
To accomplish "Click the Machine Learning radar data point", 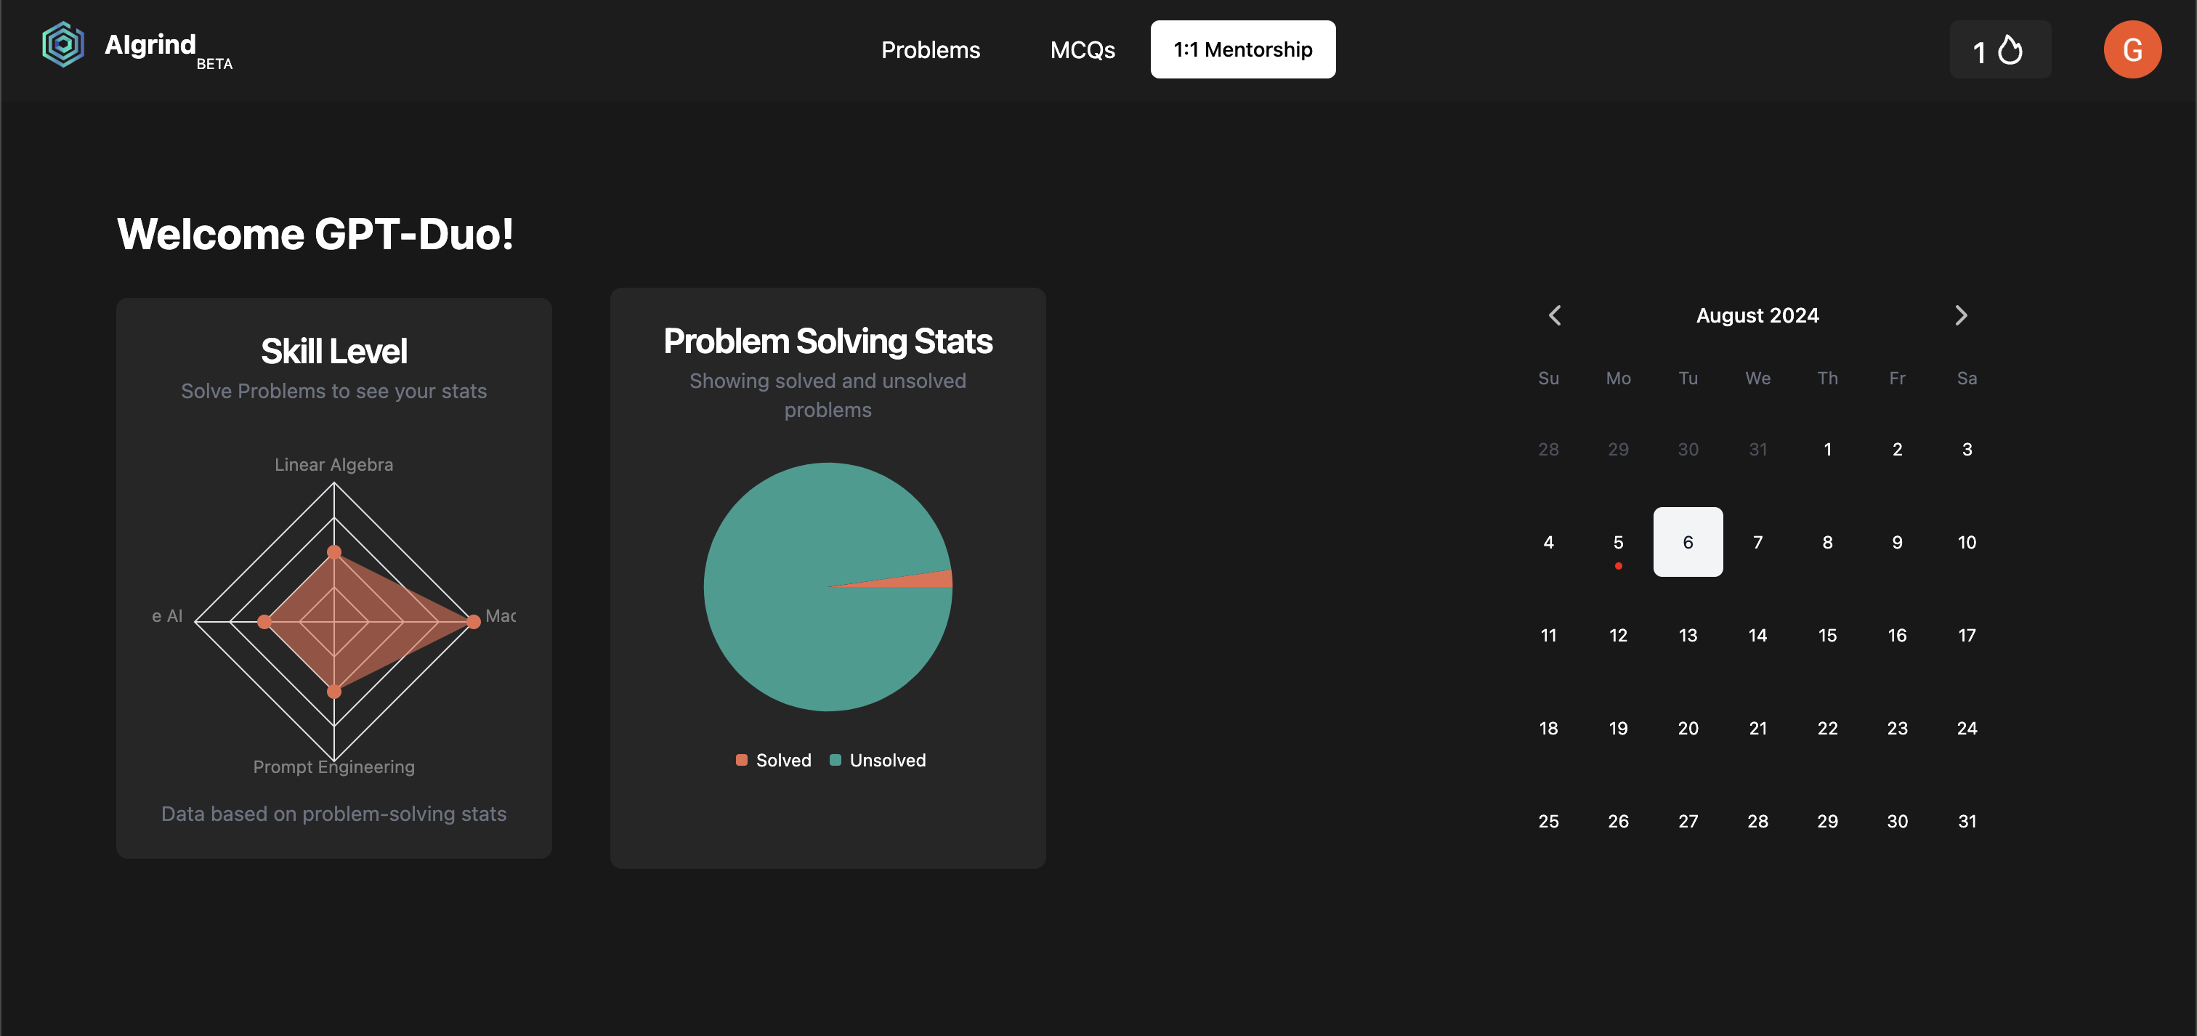I will click(474, 622).
